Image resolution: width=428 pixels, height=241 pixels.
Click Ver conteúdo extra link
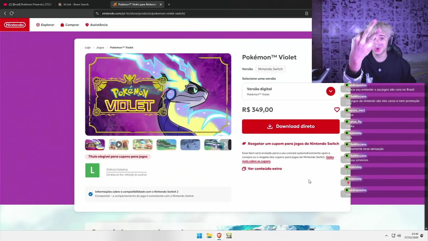point(262,169)
